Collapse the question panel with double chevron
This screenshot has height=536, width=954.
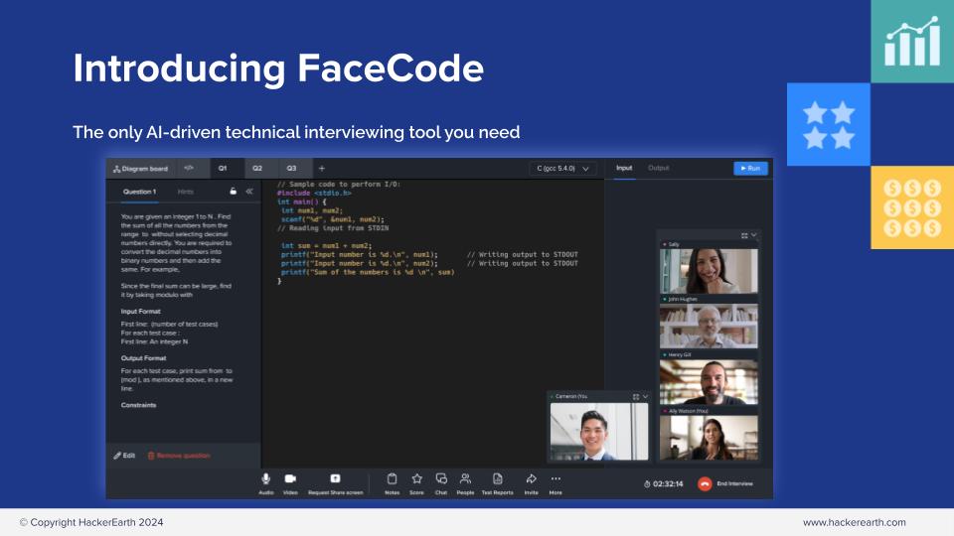(x=248, y=192)
